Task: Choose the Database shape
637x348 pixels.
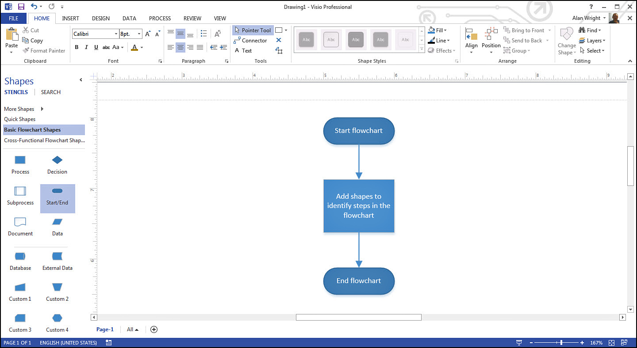Action: tap(20, 261)
